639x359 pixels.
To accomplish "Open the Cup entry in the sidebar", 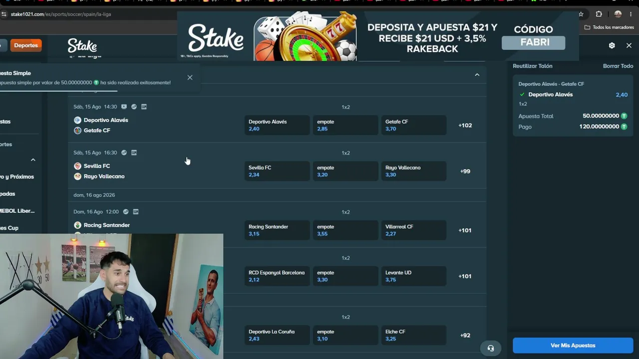I will 9,228.
